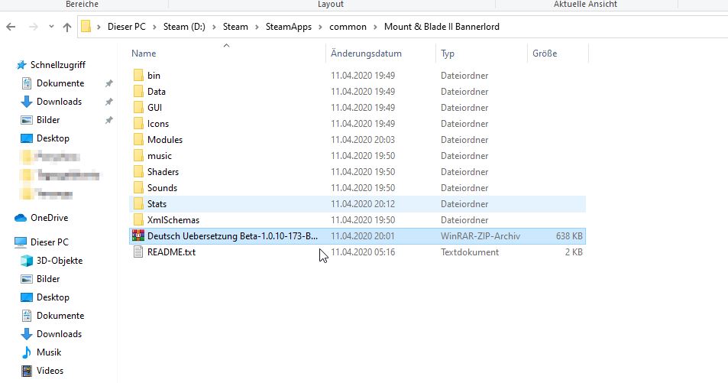Image resolution: width=728 pixels, height=383 pixels.
Task: Open Bilder under Dieser PC
Action: [x=48, y=279]
